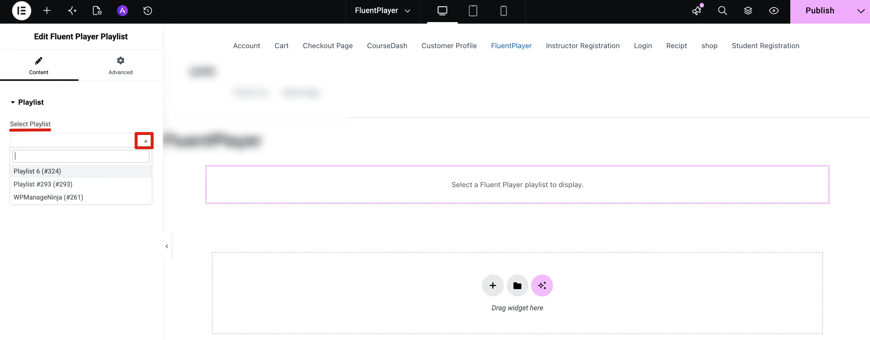Open the FluentPlayer nav link
The height and width of the screenshot is (340, 870).
[x=511, y=45]
